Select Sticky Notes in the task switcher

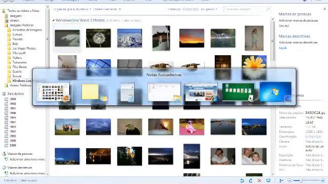tap(90, 92)
